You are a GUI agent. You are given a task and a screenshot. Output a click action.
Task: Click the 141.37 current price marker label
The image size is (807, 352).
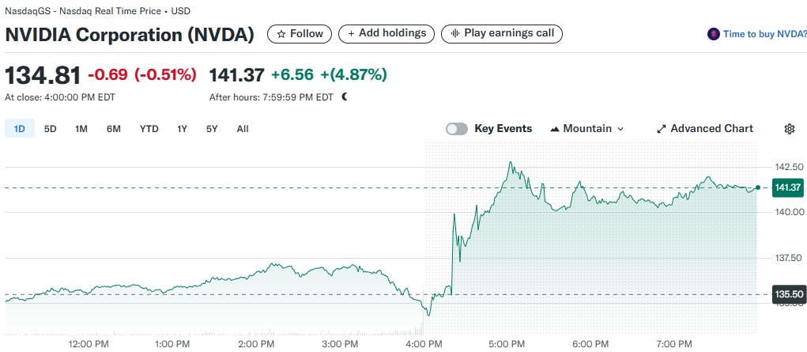point(787,187)
